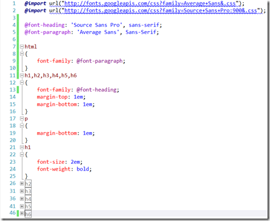Place cursor on font-size: 2em value
Viewport: 270px width, 221px height.
point(75,162)
